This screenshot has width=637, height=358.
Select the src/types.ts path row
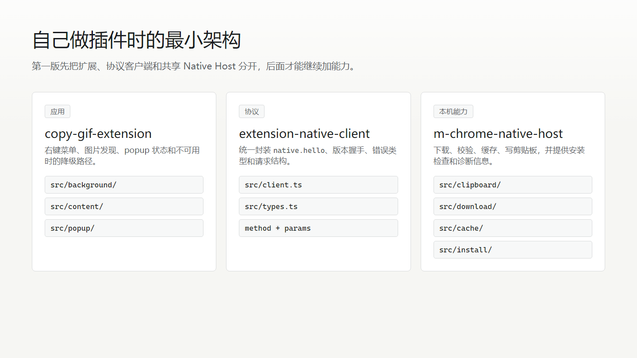tap(318, 206)
